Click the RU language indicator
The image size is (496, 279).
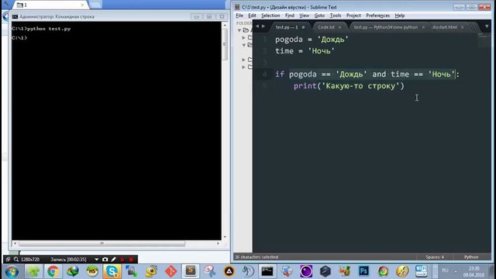coord(445,270)
